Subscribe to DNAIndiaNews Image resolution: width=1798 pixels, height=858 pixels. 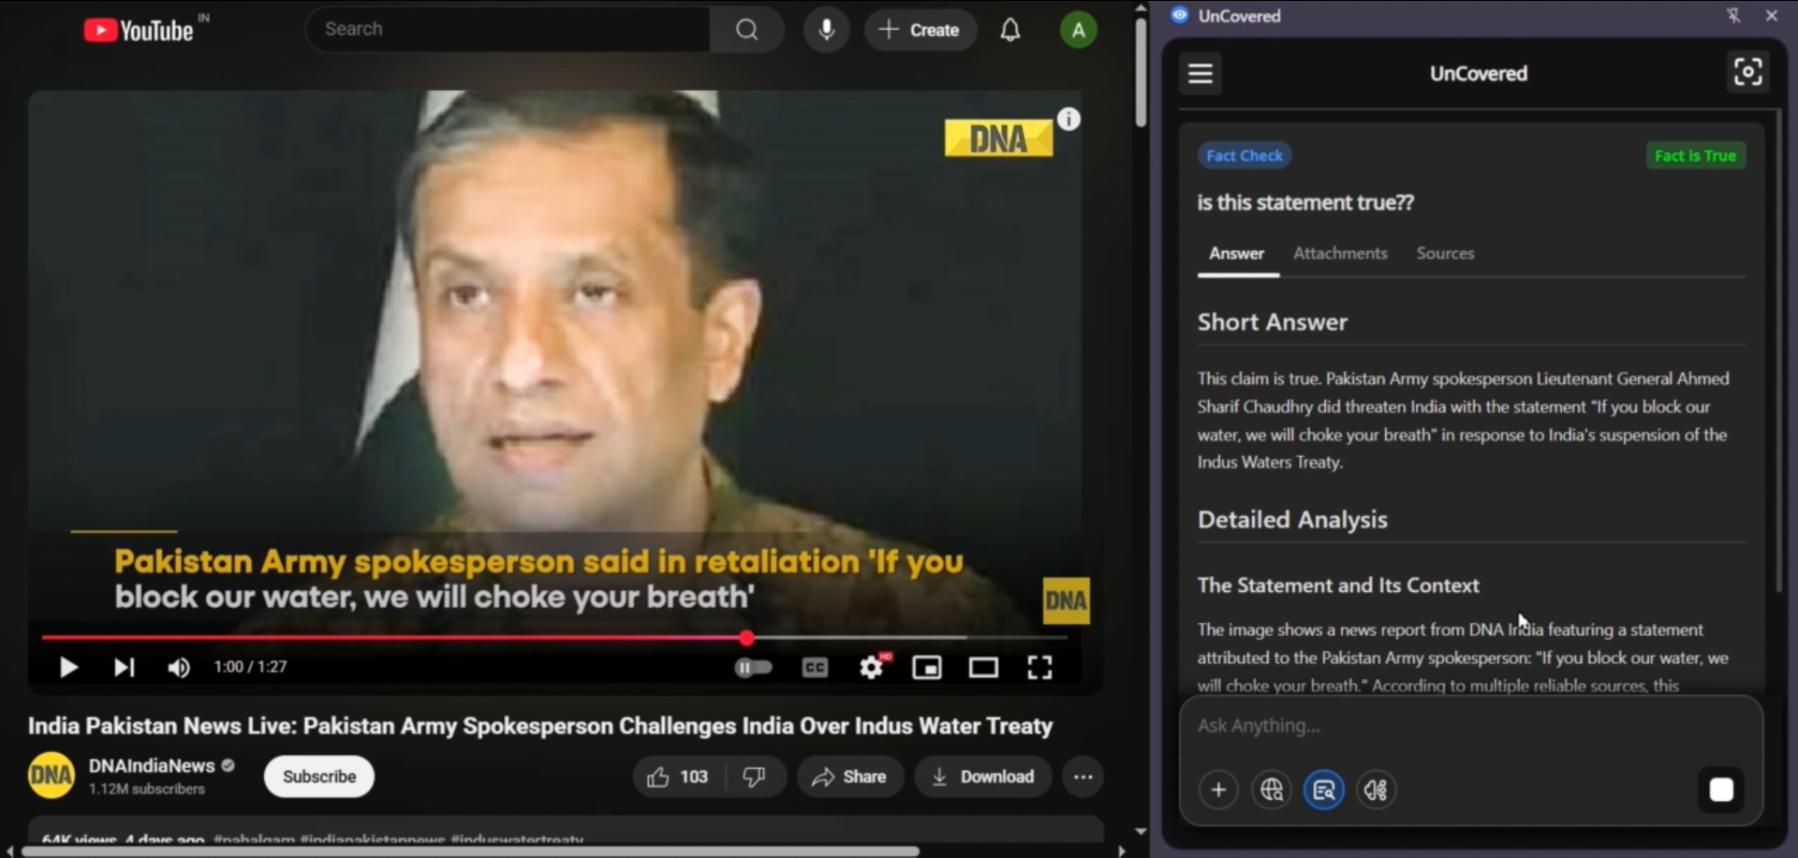(x=319, y=777)
